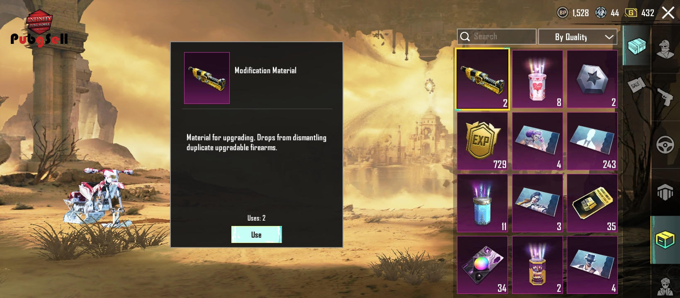Click the BP currency icon

562,13
